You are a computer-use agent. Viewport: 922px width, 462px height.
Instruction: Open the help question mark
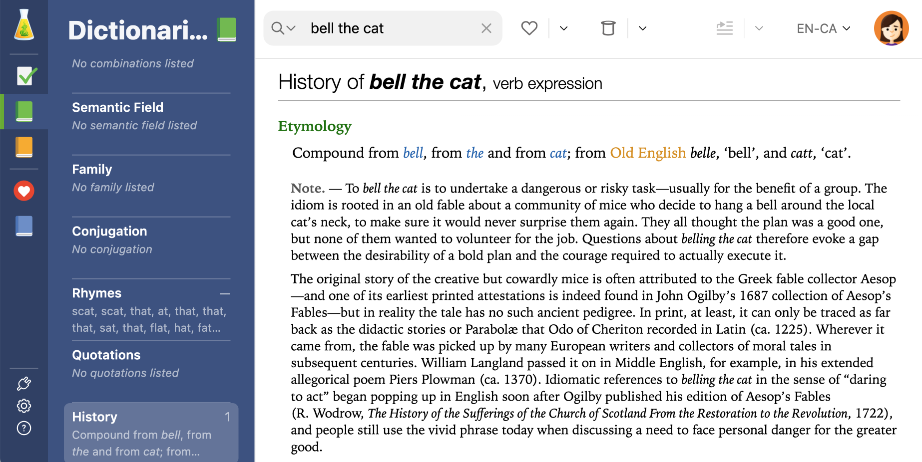23,429
